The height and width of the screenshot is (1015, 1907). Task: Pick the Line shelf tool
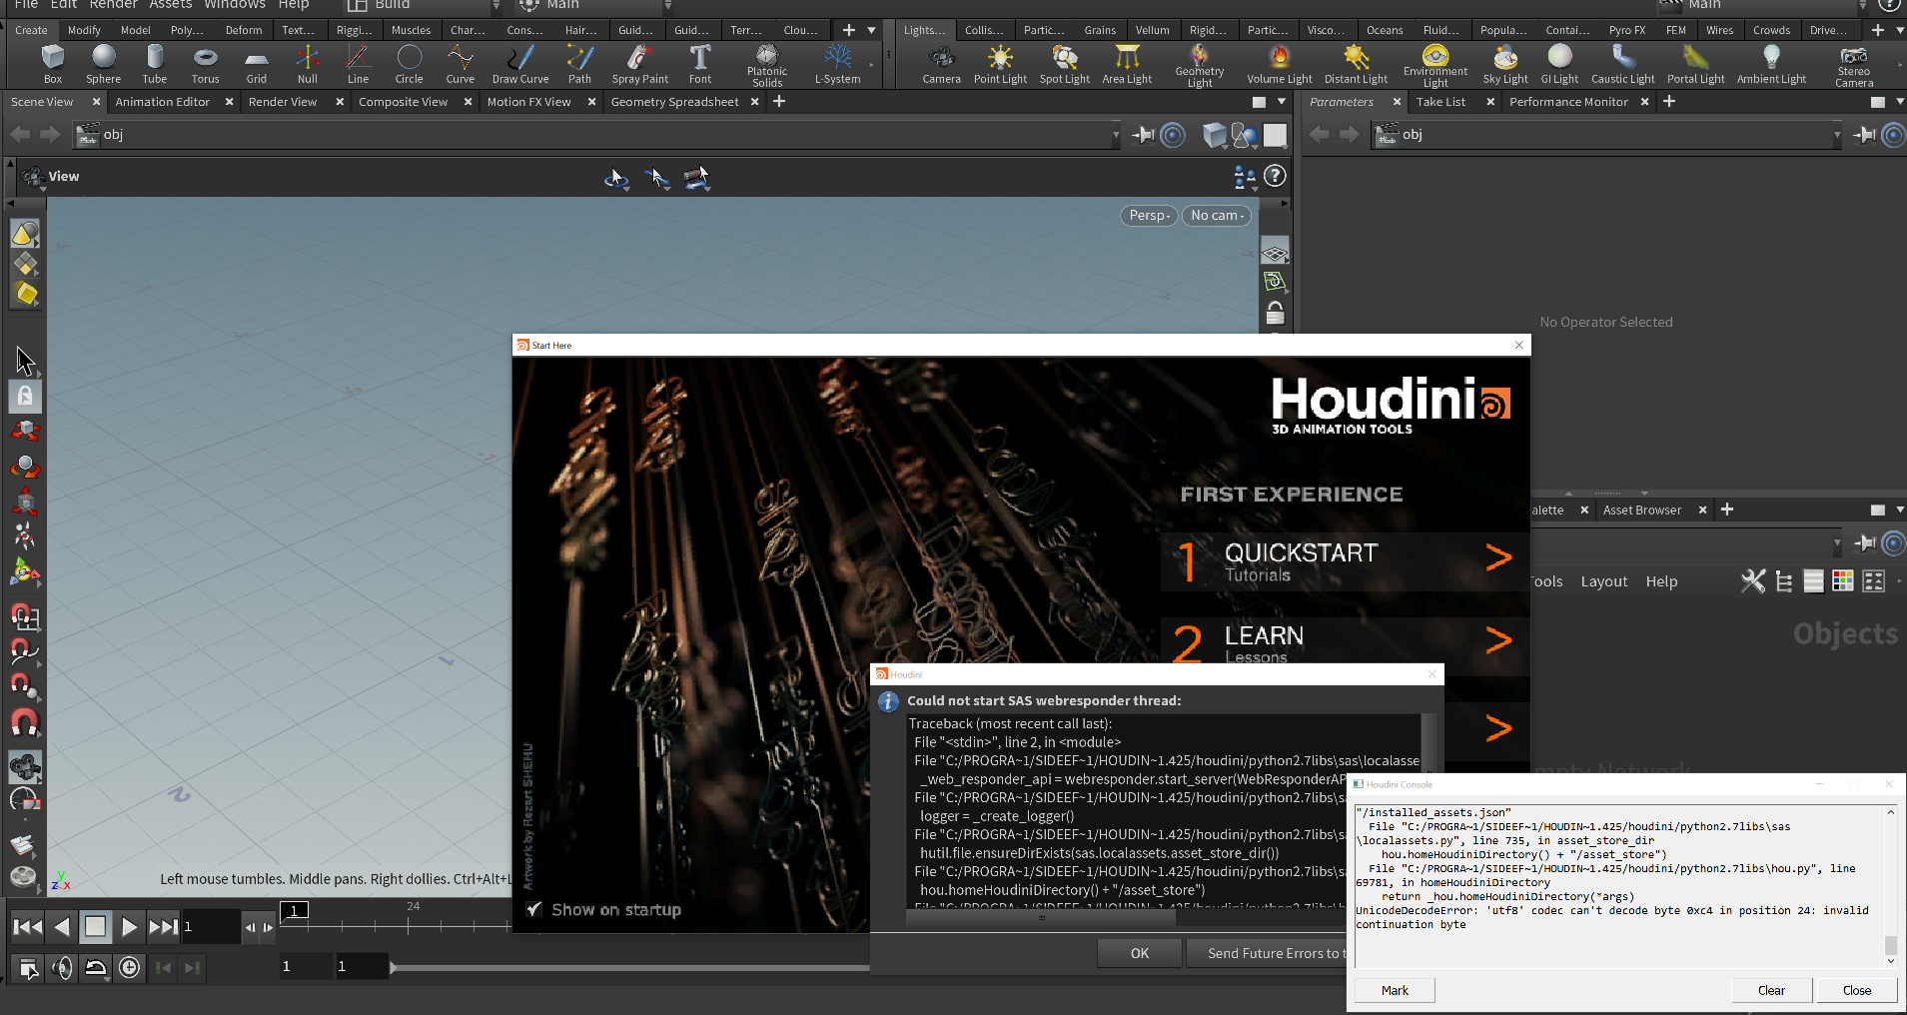point(358,64)
